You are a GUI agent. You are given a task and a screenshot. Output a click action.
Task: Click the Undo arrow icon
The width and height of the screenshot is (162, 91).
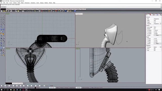[21, 11]
